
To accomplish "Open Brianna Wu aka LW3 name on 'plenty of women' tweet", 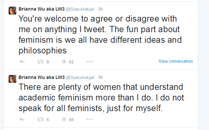I will point(42,77).
